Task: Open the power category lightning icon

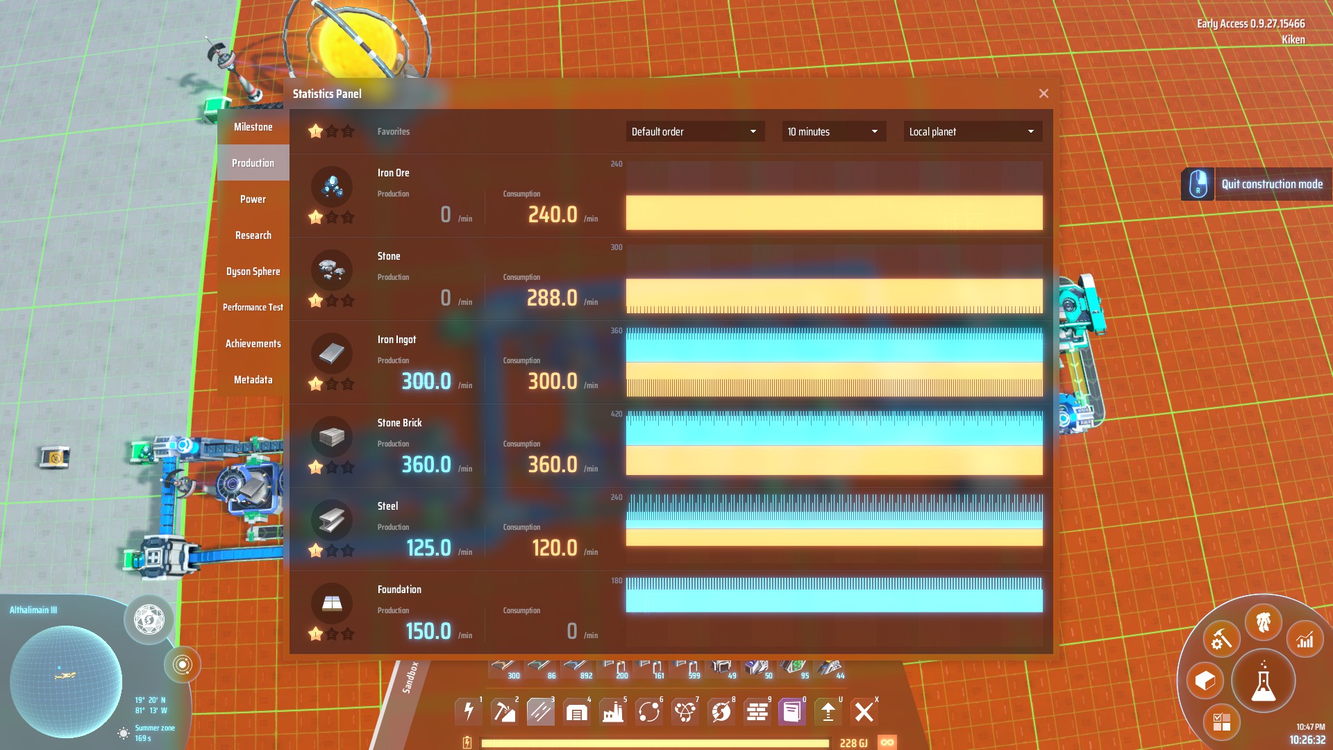Action: pyautogui.click(x=469, y=712)
